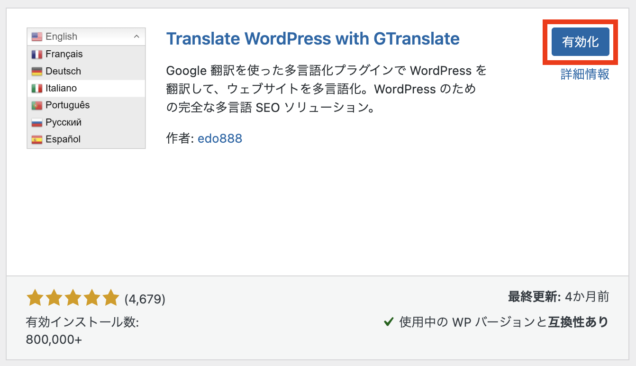Viewport: 636px width, 366px height.
Task: Collapse the English language dropdown chevron
Action: (136, 37)
